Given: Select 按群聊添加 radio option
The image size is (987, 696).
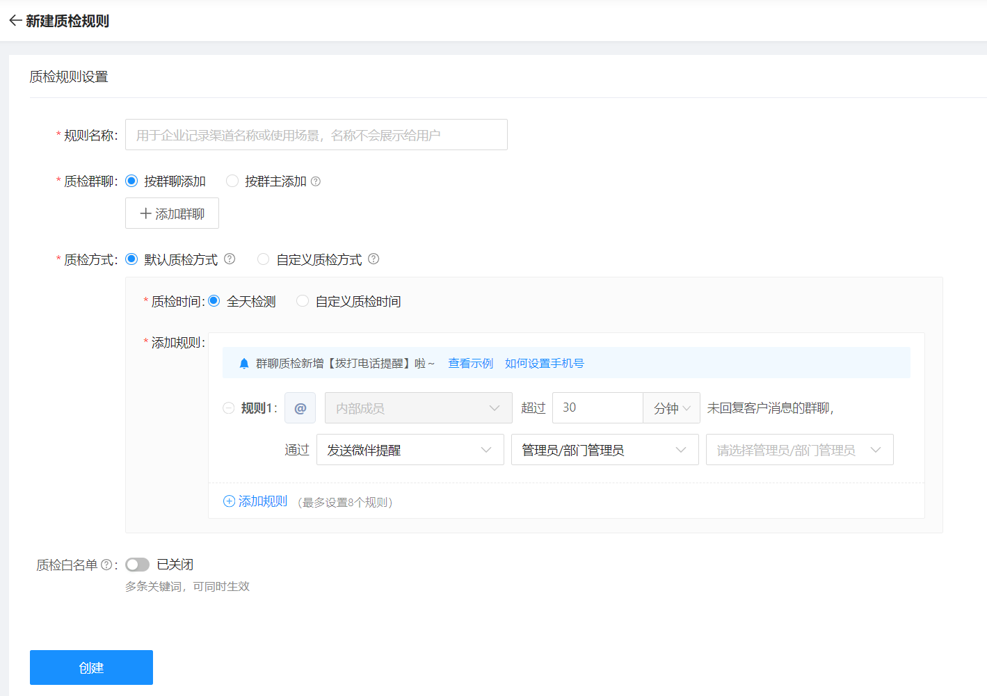Looking at the screenshot, I should (x=131, y=181).
